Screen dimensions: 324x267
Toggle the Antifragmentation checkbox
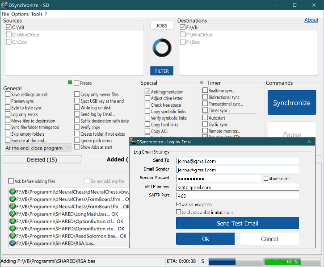[147, 91]
